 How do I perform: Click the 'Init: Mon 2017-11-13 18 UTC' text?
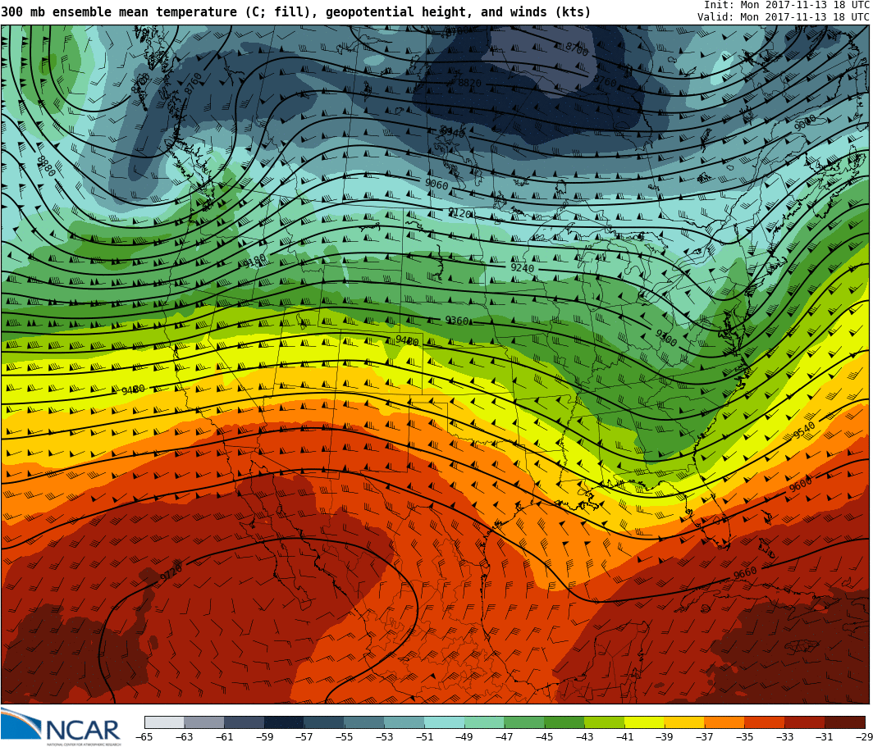[x=787, y=4]
